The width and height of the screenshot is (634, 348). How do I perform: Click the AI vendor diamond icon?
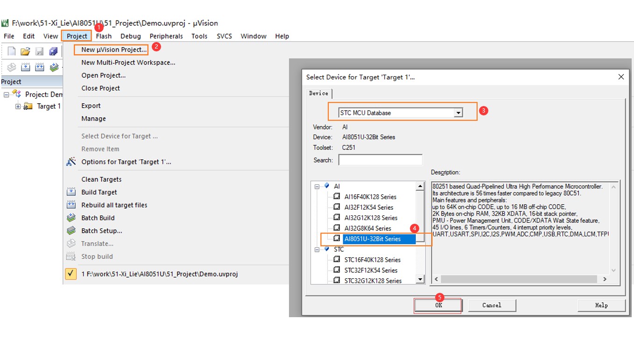pyautogui.click(x=327, y=186)
